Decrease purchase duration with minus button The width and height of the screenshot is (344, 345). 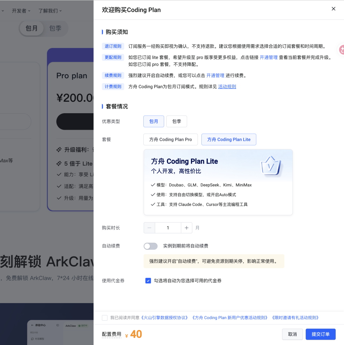149,228
